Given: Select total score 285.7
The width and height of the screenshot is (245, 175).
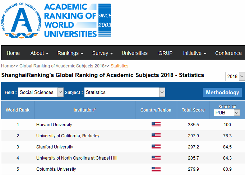Looking at the screenshot, I should [x=193, y=158].
